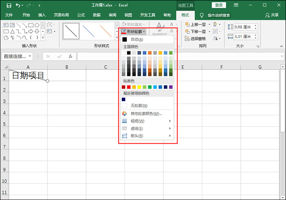Click 上移一层 button
Viewport: 286px width, 200px height.
tap(195, 24)
